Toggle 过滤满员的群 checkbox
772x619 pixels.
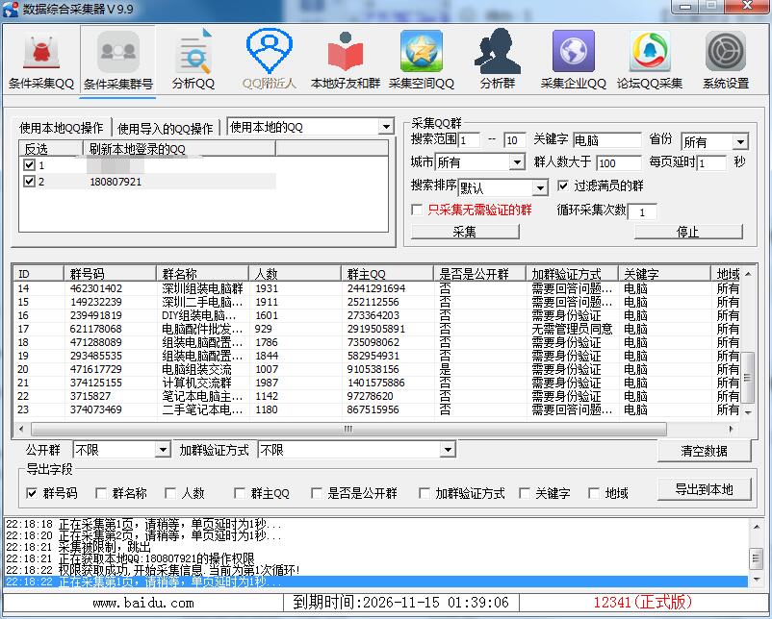click(x=563, y=186)
